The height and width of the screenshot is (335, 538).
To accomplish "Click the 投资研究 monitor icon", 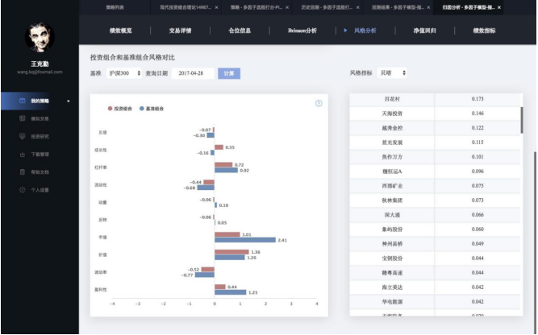I will 23,136.
